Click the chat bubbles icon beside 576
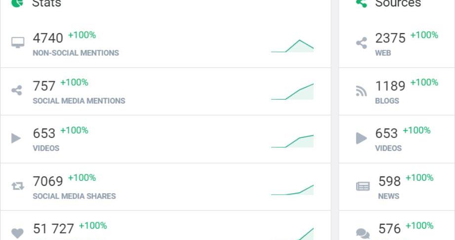Image resolution: width=455 pixels, height=240 pixels. tap(363, 233)
